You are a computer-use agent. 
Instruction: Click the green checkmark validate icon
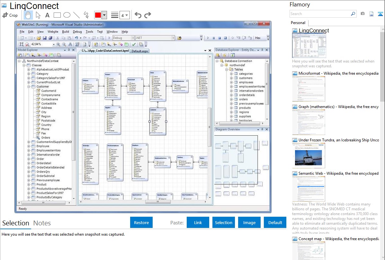[134, 44]
